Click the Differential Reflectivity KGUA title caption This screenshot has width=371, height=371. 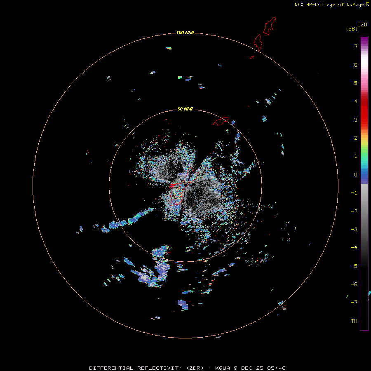pyautogui.click(x=187, y=368)
